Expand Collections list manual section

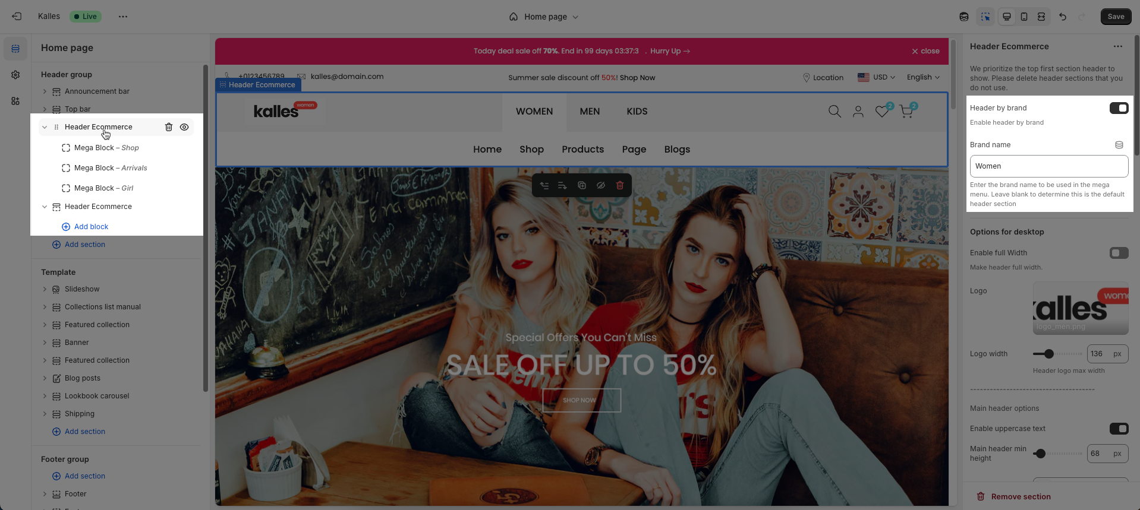click(x=45, y=307)
